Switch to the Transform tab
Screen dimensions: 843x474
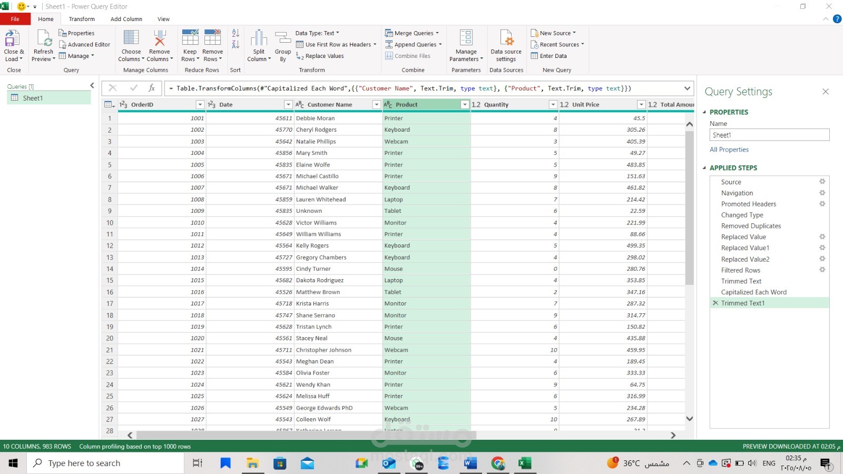[82, 19]
